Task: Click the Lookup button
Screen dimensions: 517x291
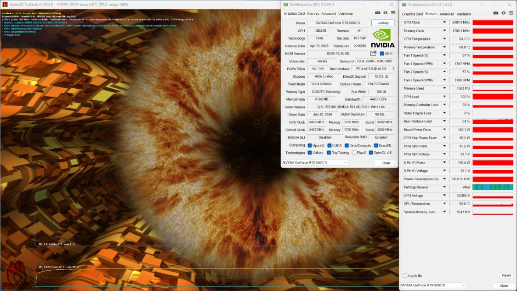Action: [x=382, y=23]
